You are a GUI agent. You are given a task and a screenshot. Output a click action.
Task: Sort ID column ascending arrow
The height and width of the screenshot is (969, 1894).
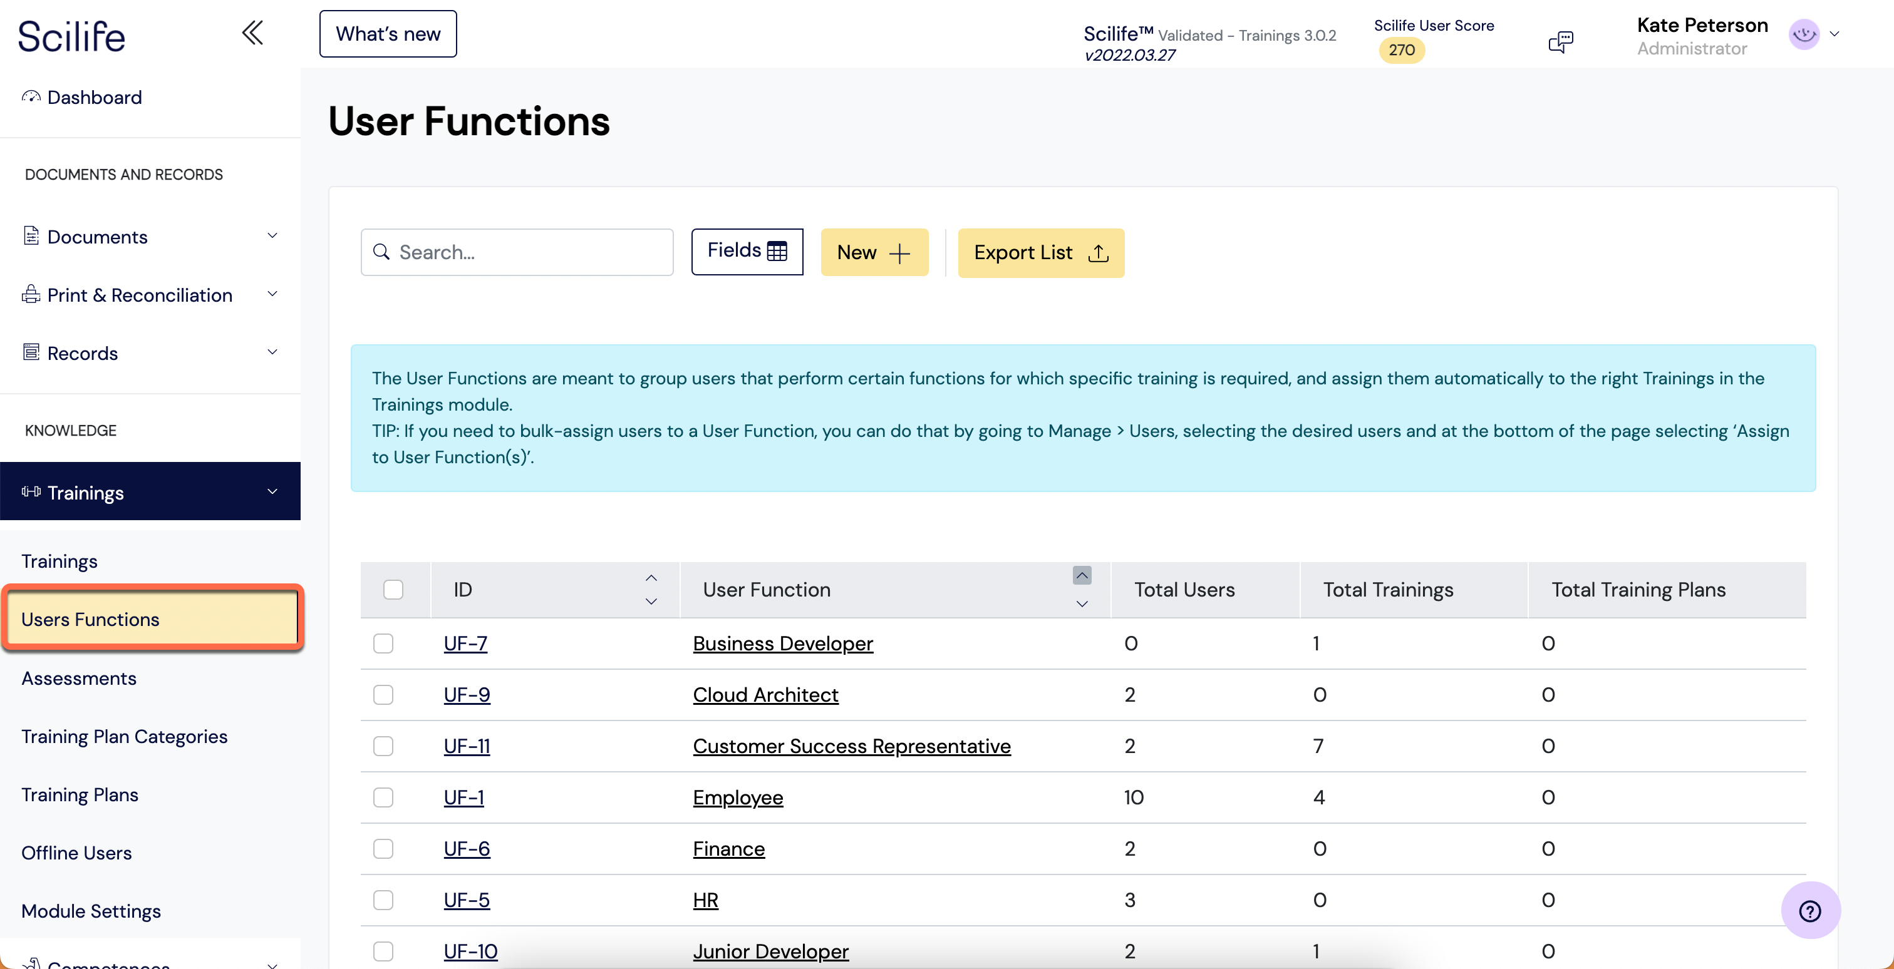click(x=651, y=578)
